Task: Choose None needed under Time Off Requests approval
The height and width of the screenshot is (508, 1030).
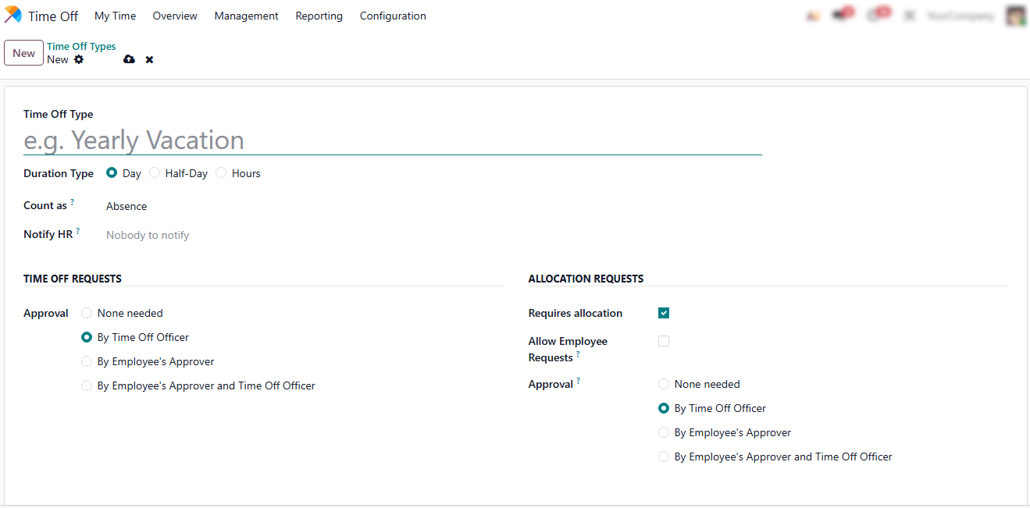Action: (x=87, y=313)
